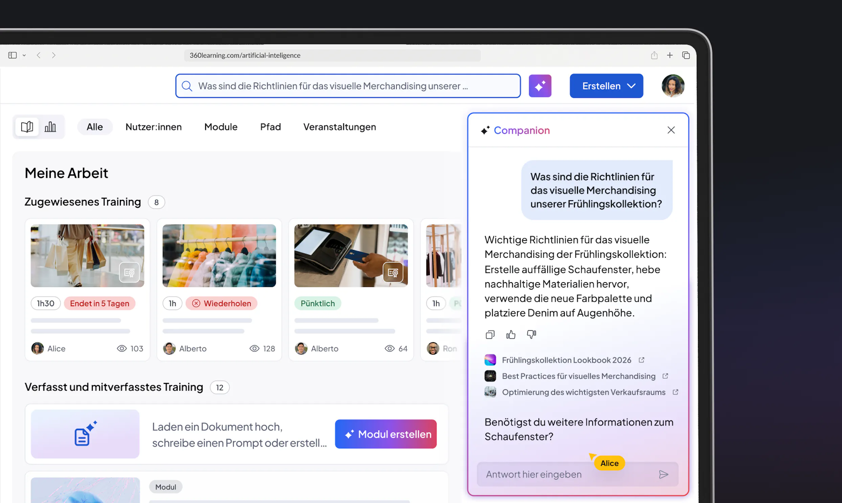The image size is (842, 503).
Task: Give thumbs down to Companion answer
Action: 531,335
